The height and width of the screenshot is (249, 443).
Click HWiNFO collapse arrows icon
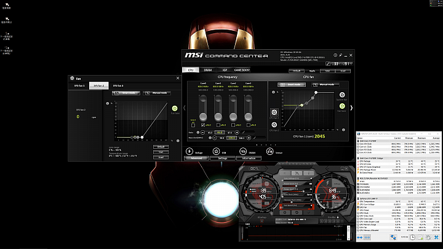click(x=367, y=237)
